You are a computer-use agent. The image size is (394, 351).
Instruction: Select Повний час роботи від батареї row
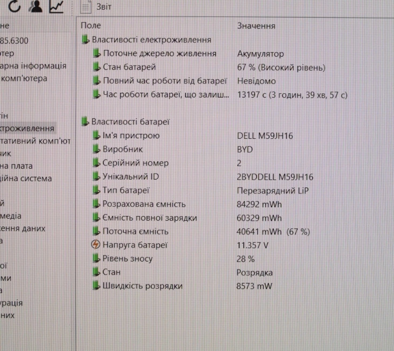(x=165, y=81)
